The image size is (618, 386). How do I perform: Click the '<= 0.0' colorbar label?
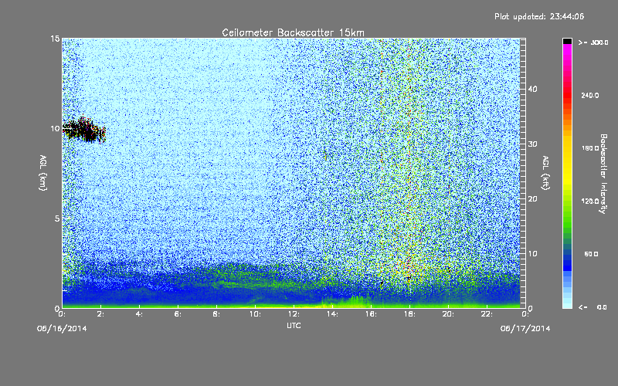pyautogui.click(x=593, y=307)
